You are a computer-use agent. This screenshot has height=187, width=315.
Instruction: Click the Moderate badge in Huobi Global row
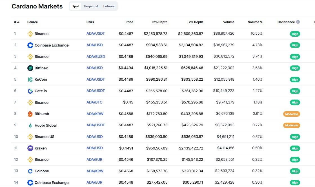tap(292, 126)
